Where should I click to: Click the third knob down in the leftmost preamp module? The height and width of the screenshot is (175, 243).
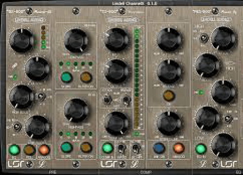point(22,96)
